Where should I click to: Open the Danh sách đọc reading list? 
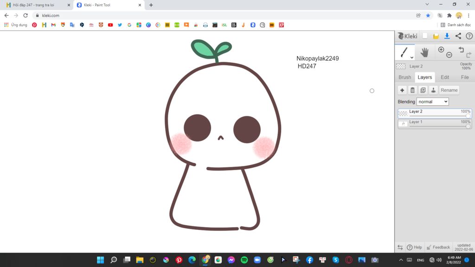[456, 25]
